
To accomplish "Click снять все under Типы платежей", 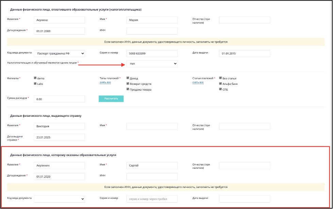I will click(105, 82).
